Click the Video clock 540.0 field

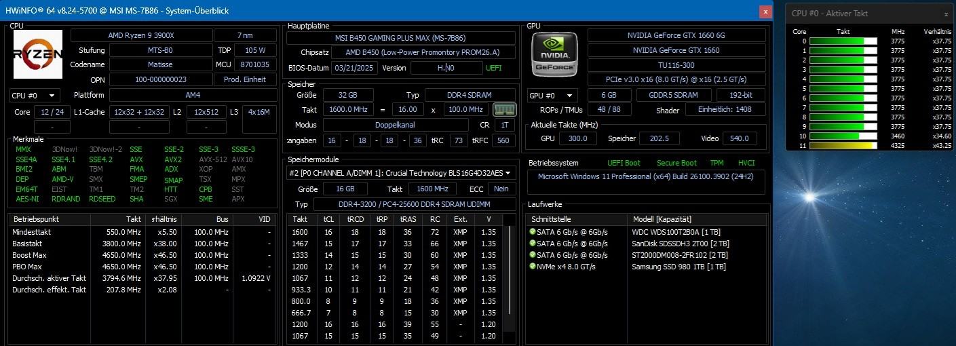[x=738, y=138]
